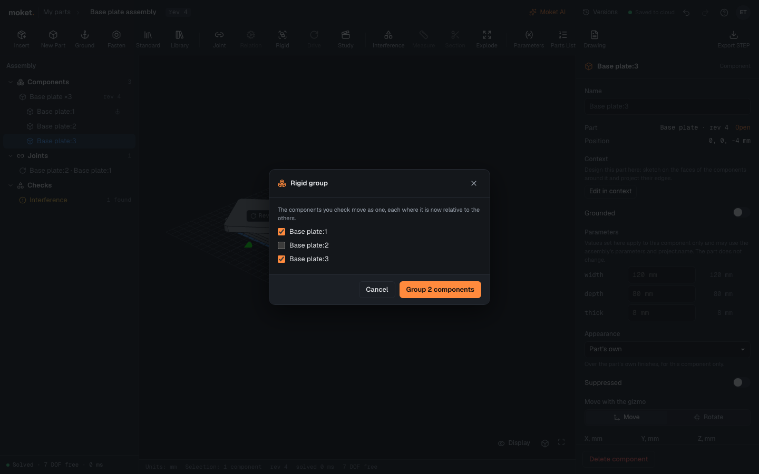Click the Name input field
The height and width of the screenshot is (474, 759).
tap(667, 106)
